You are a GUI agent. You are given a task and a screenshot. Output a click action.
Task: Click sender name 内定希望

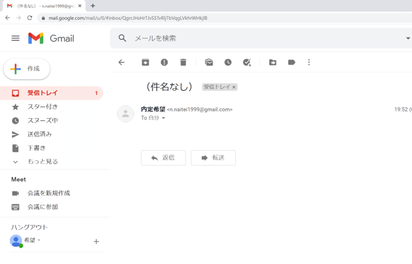(153, 109)
